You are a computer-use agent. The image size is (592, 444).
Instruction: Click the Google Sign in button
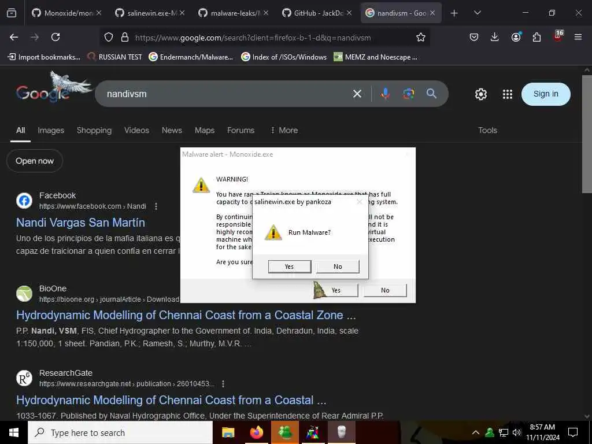pos(546,94)
